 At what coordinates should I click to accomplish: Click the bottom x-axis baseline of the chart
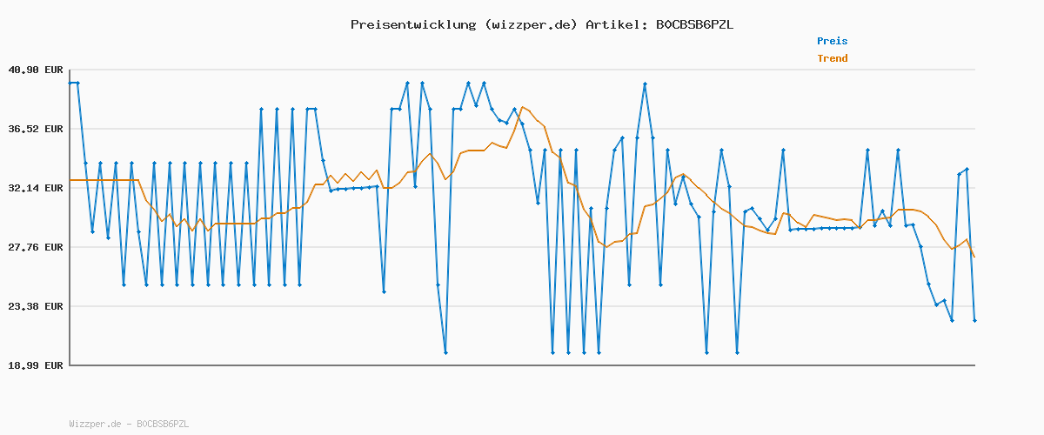522,365
